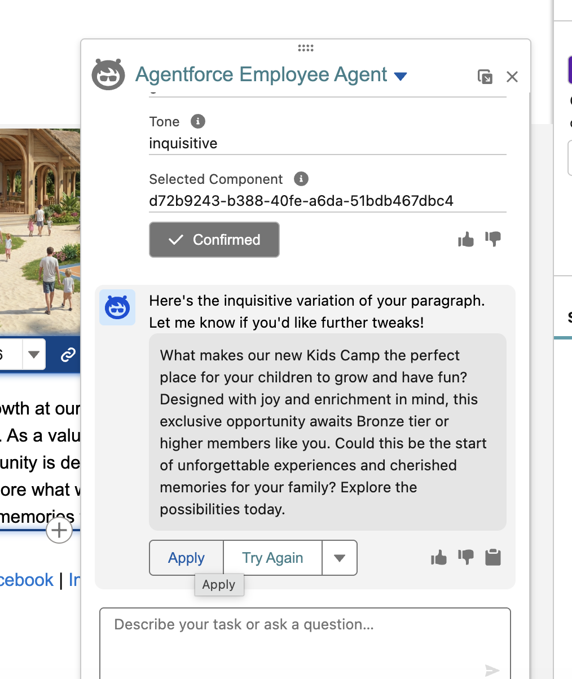Add a component with the plus circle
The width and height of the screenshot is (572, 679).
pyautogui.click(x=59, y=530)
